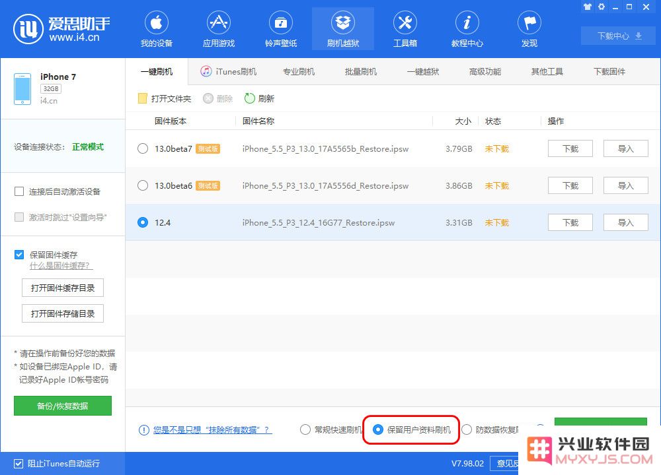
Task: Click 打开文件夹 open folder icon
Action: coord(143,98)
